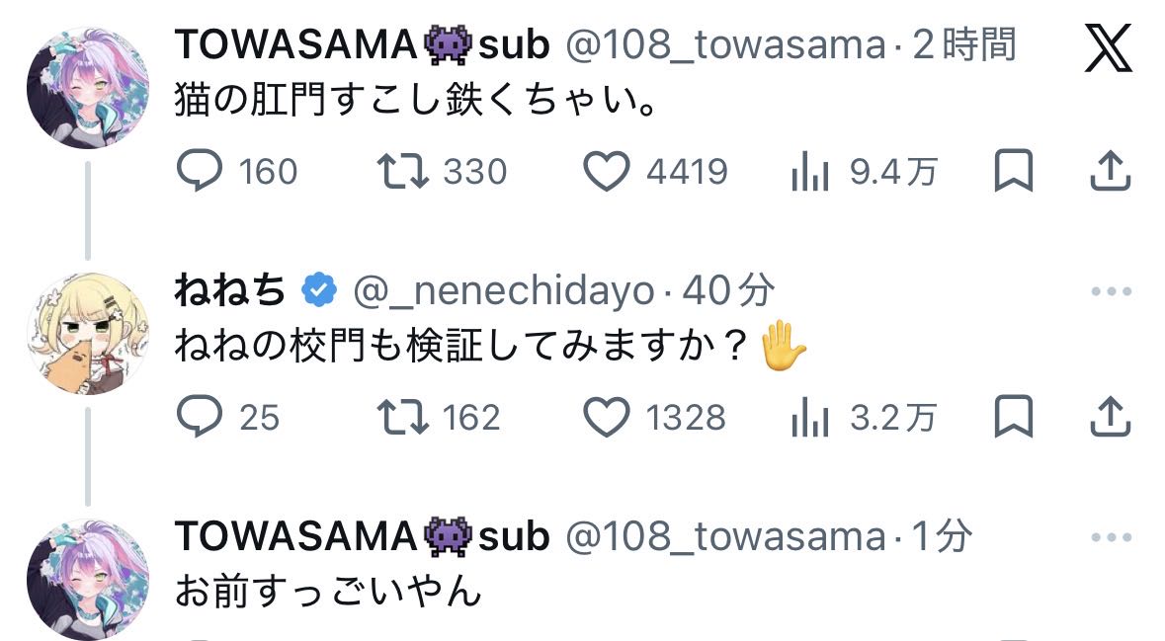Repost ねねち's tweet with 162 reposts
The image size is (1165, 641).
404,418
